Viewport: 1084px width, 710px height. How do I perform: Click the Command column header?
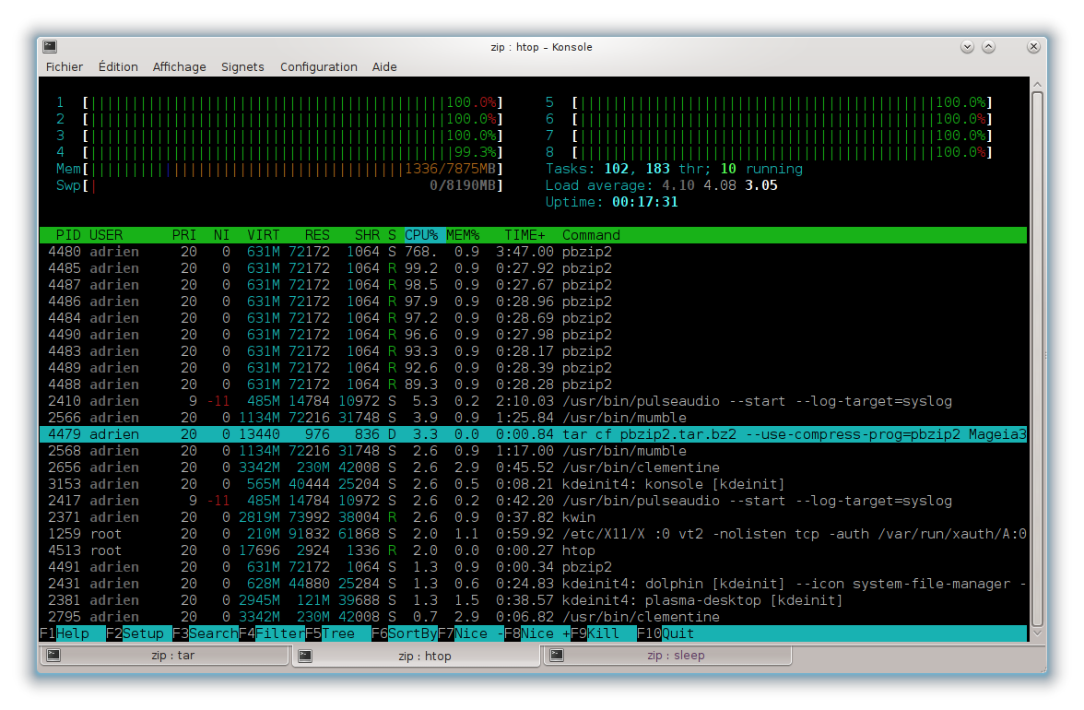click(591, 235)
